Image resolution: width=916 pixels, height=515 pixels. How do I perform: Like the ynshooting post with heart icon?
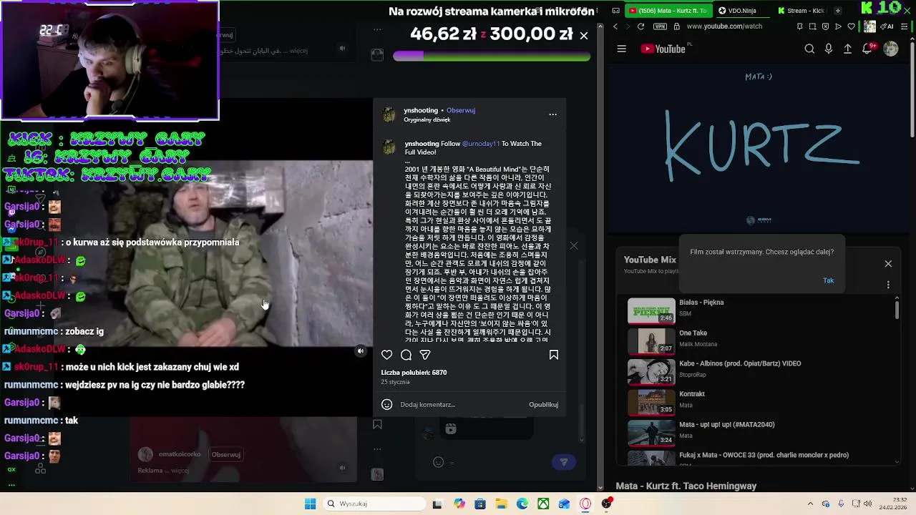(386, 355)
